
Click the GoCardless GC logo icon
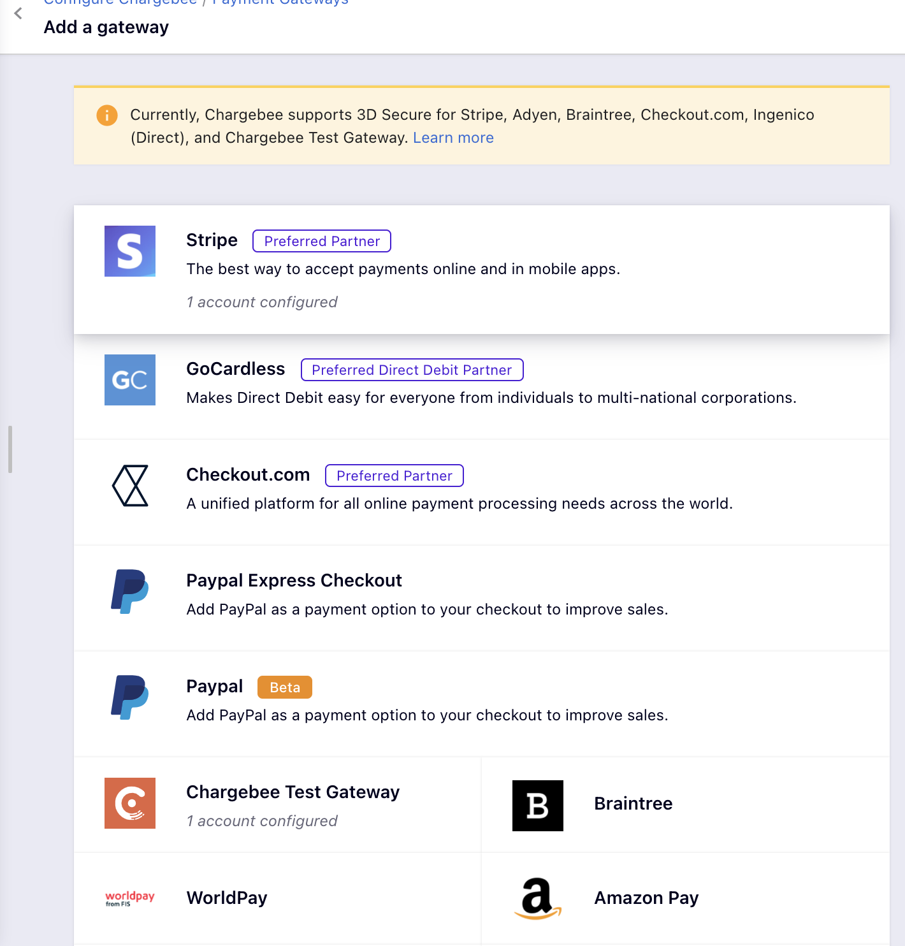point(130,380)
